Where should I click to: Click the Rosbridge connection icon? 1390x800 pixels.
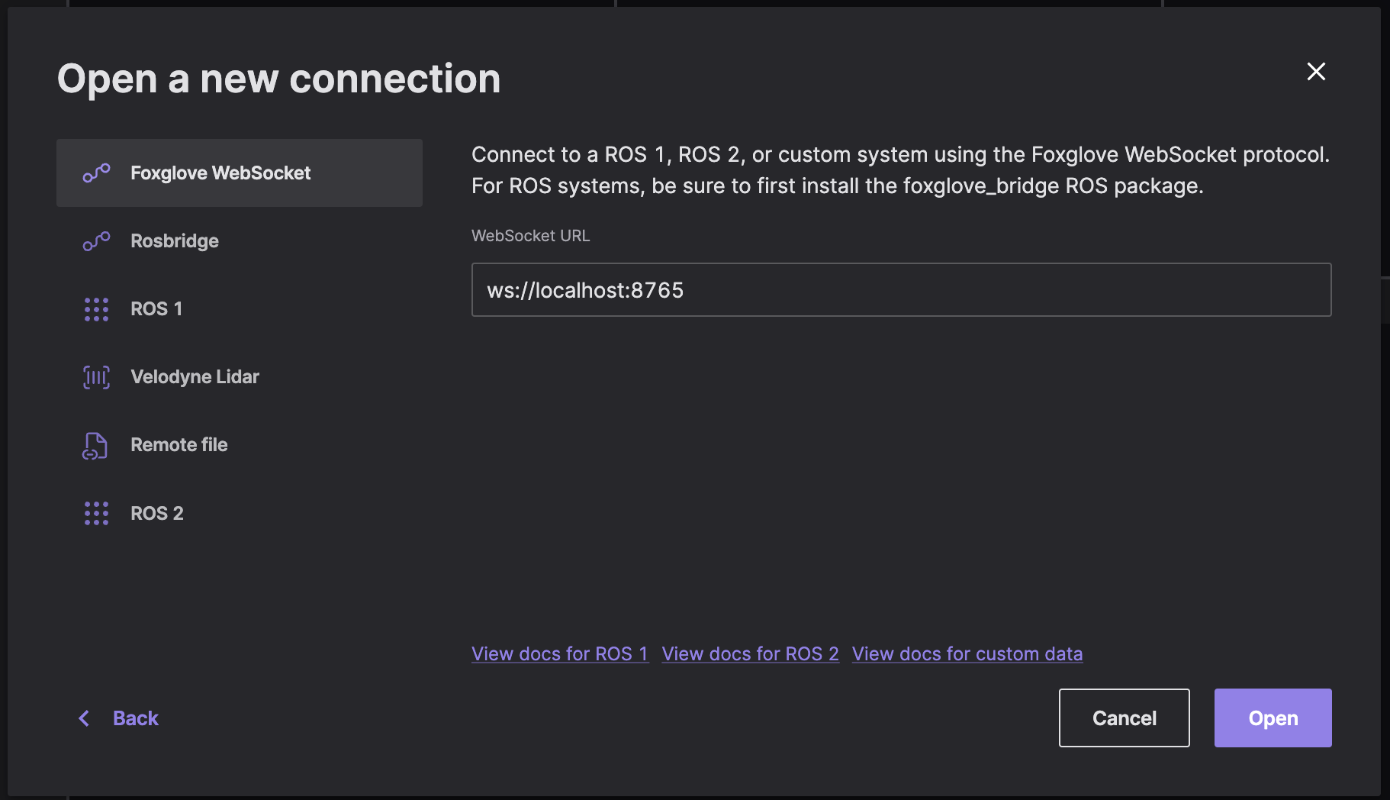point(96,241)
